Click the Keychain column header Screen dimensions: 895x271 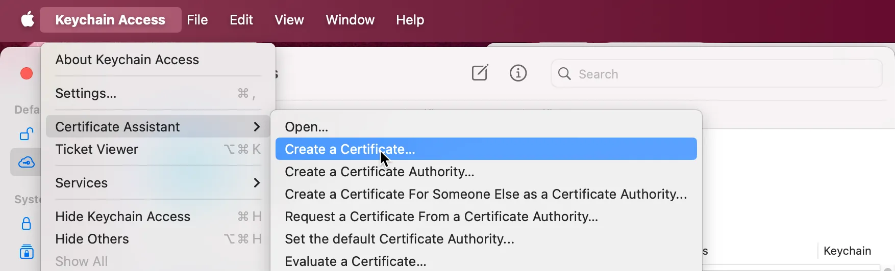click(x=847, y=251)
